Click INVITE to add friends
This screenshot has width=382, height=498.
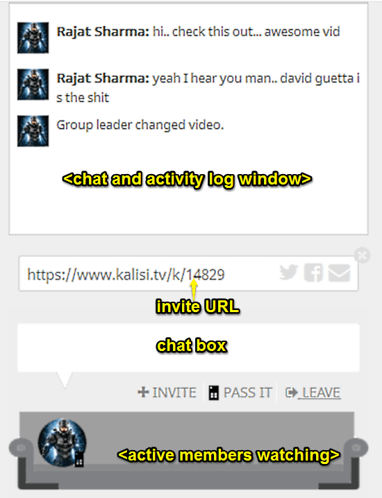click(167, 393)
